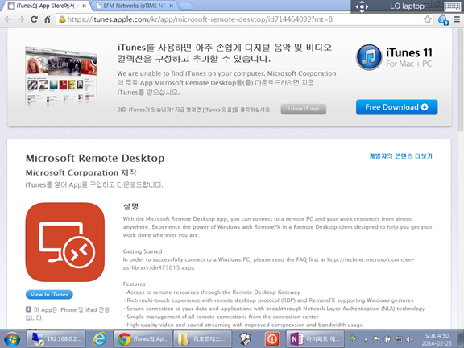This screenshot has width=464, height=348.
Task: Close the EFM Networks ipTIME tab
Action: [x=172, y=6]
